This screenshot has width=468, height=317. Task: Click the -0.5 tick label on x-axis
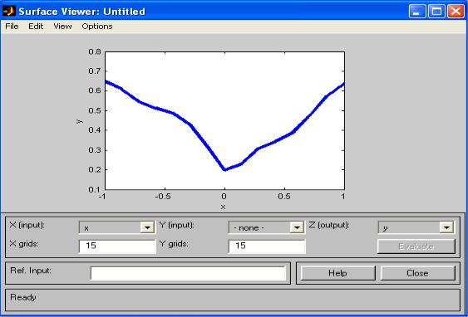tap(163, 197)
